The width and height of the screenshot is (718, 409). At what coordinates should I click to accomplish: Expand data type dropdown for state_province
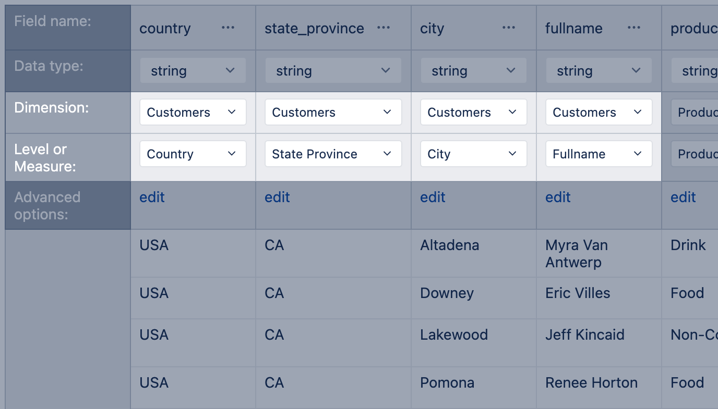[333, 71]
